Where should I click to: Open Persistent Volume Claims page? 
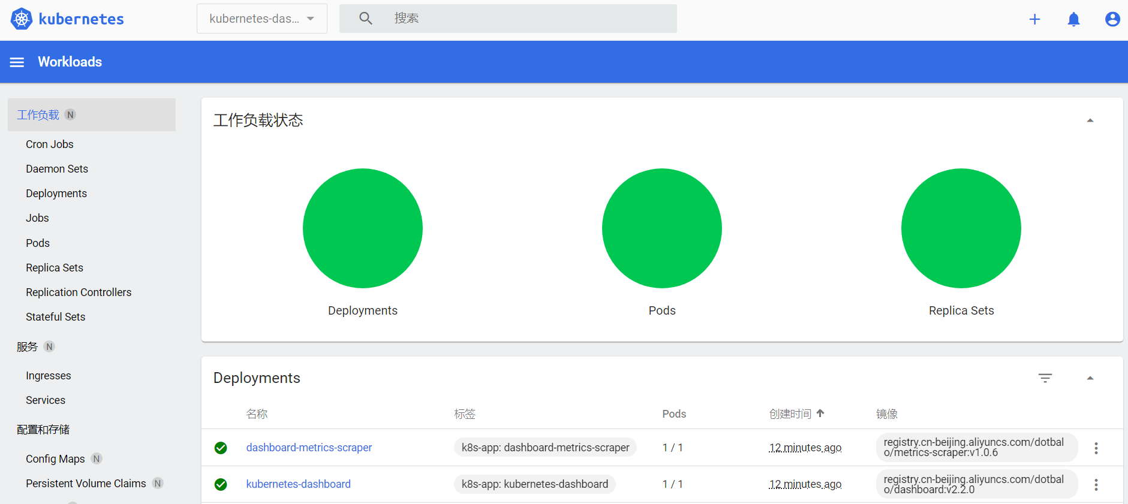pyautogui.click(x=86, y=484)
